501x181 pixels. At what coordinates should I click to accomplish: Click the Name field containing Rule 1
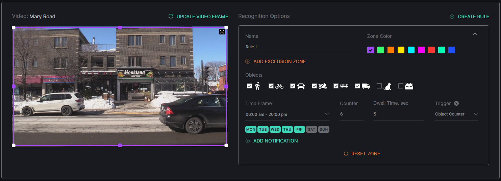301,47
